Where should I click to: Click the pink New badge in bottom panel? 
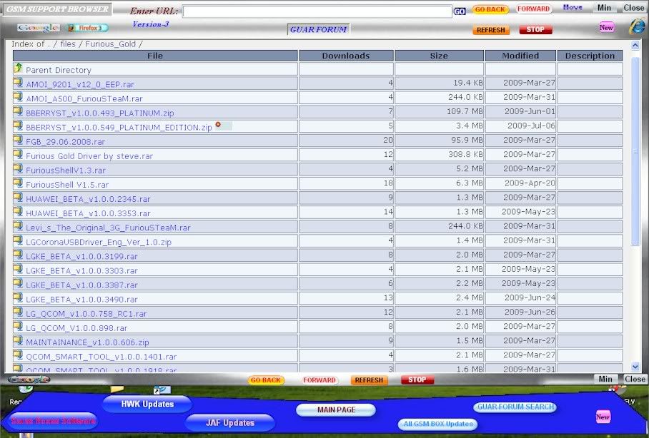(x=603, y=417)
